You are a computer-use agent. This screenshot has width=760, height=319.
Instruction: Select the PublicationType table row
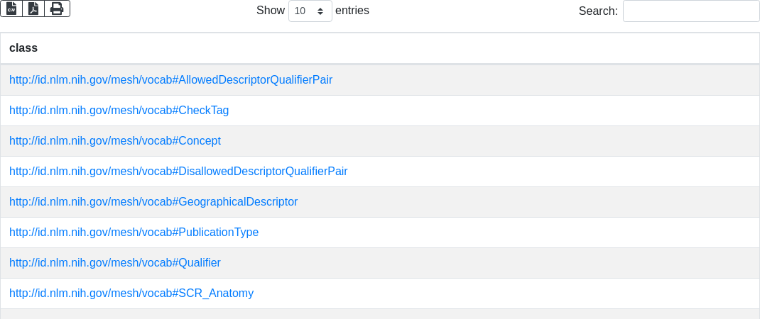coord(497,233)
